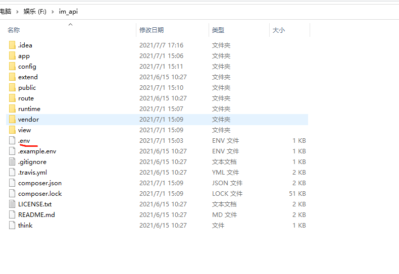This screenshot has width=399, height=274.
Task: Click date 2021/7/1 15:10 of public
Action: [x=161, y=88]
